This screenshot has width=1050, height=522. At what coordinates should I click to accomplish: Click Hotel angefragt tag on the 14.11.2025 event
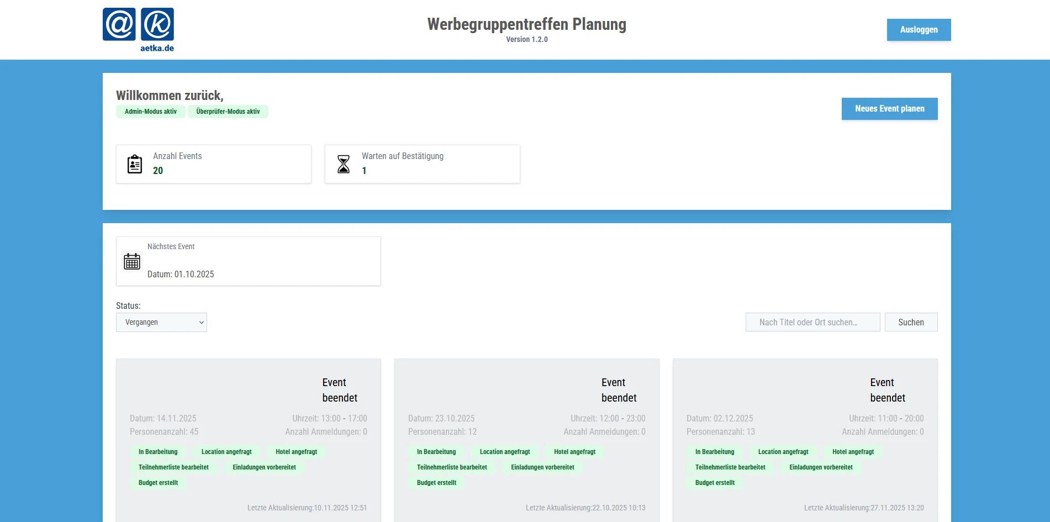point(296,452)
